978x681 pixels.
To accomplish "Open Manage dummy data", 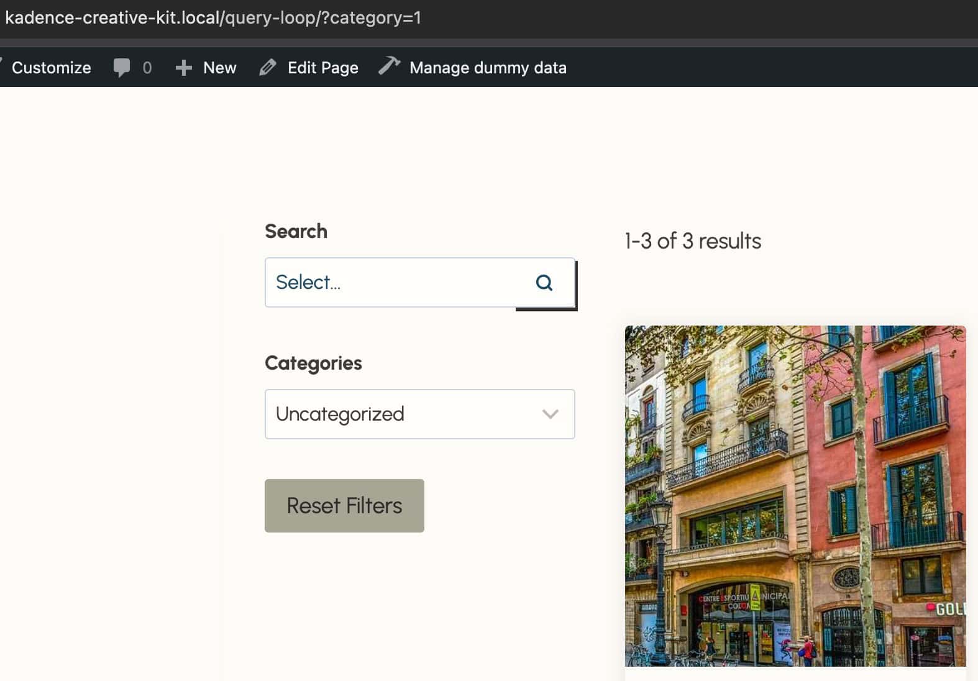I will pyautogui.click(x=488, y=68).
